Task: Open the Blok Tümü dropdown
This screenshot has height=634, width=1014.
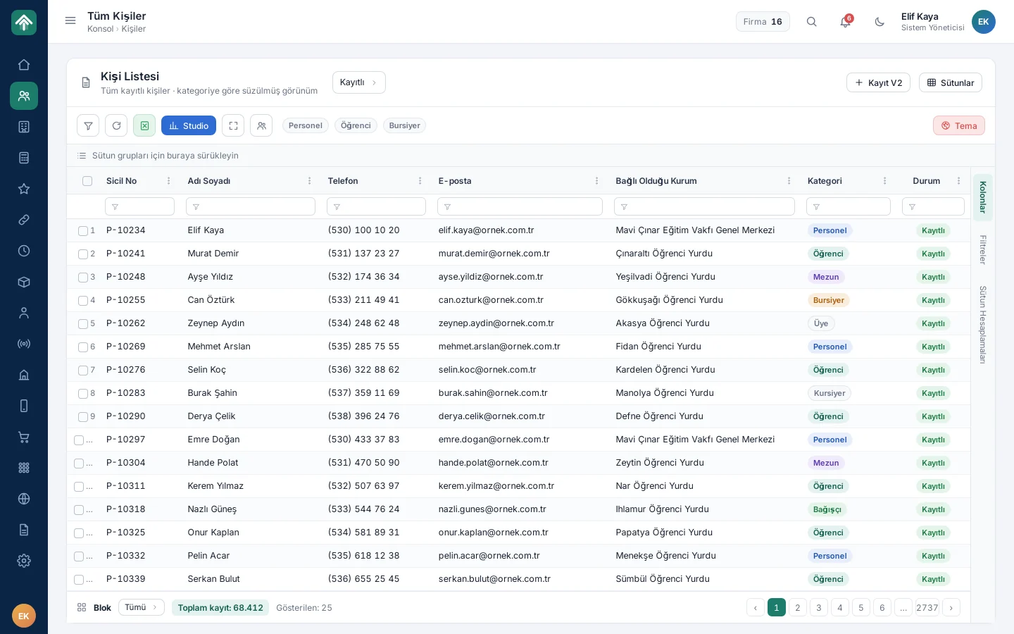Action: 142,607
